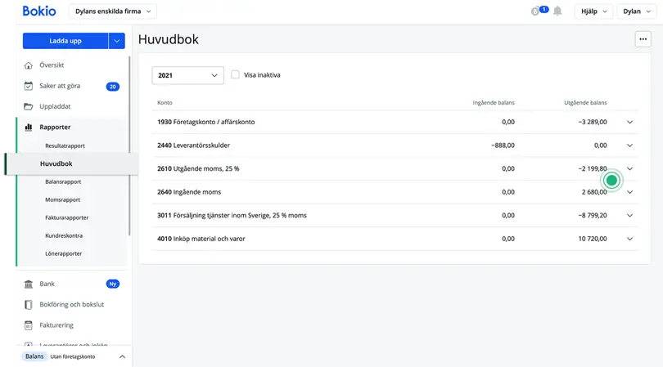663x367 pixels.
Task: Click the -8 799,20 balance value
Action: [593, 216]
